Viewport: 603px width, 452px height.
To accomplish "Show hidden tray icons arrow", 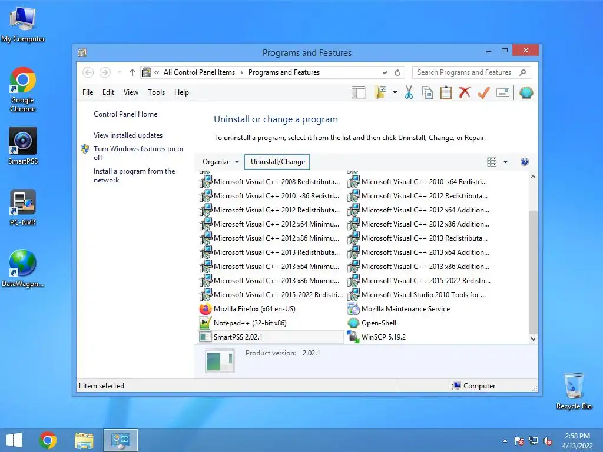I will click(505, 441).
